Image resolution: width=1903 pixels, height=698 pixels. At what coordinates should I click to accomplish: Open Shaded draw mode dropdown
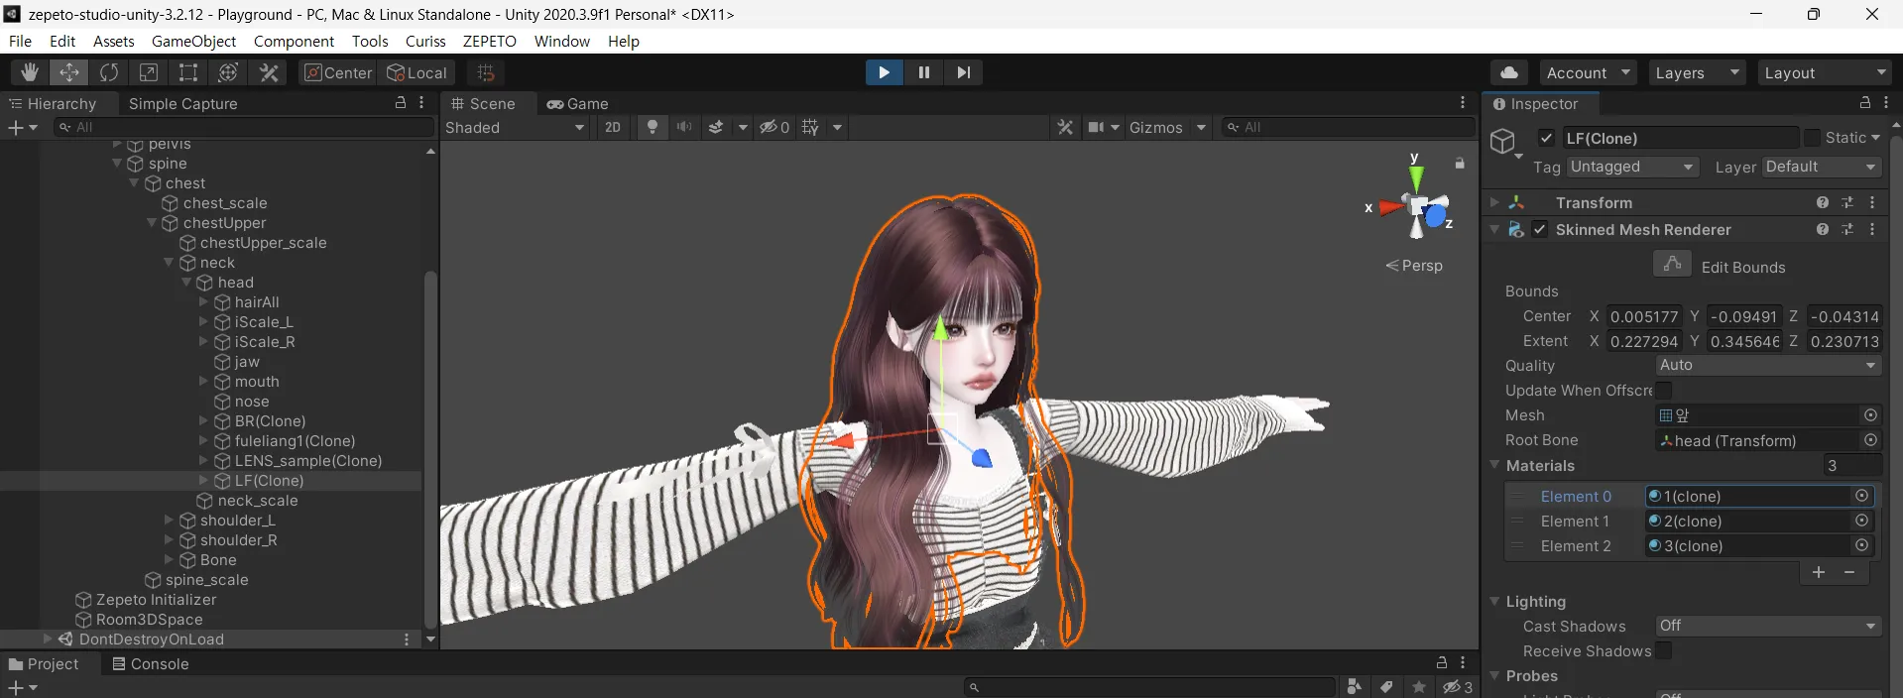[x=516, y=127]
